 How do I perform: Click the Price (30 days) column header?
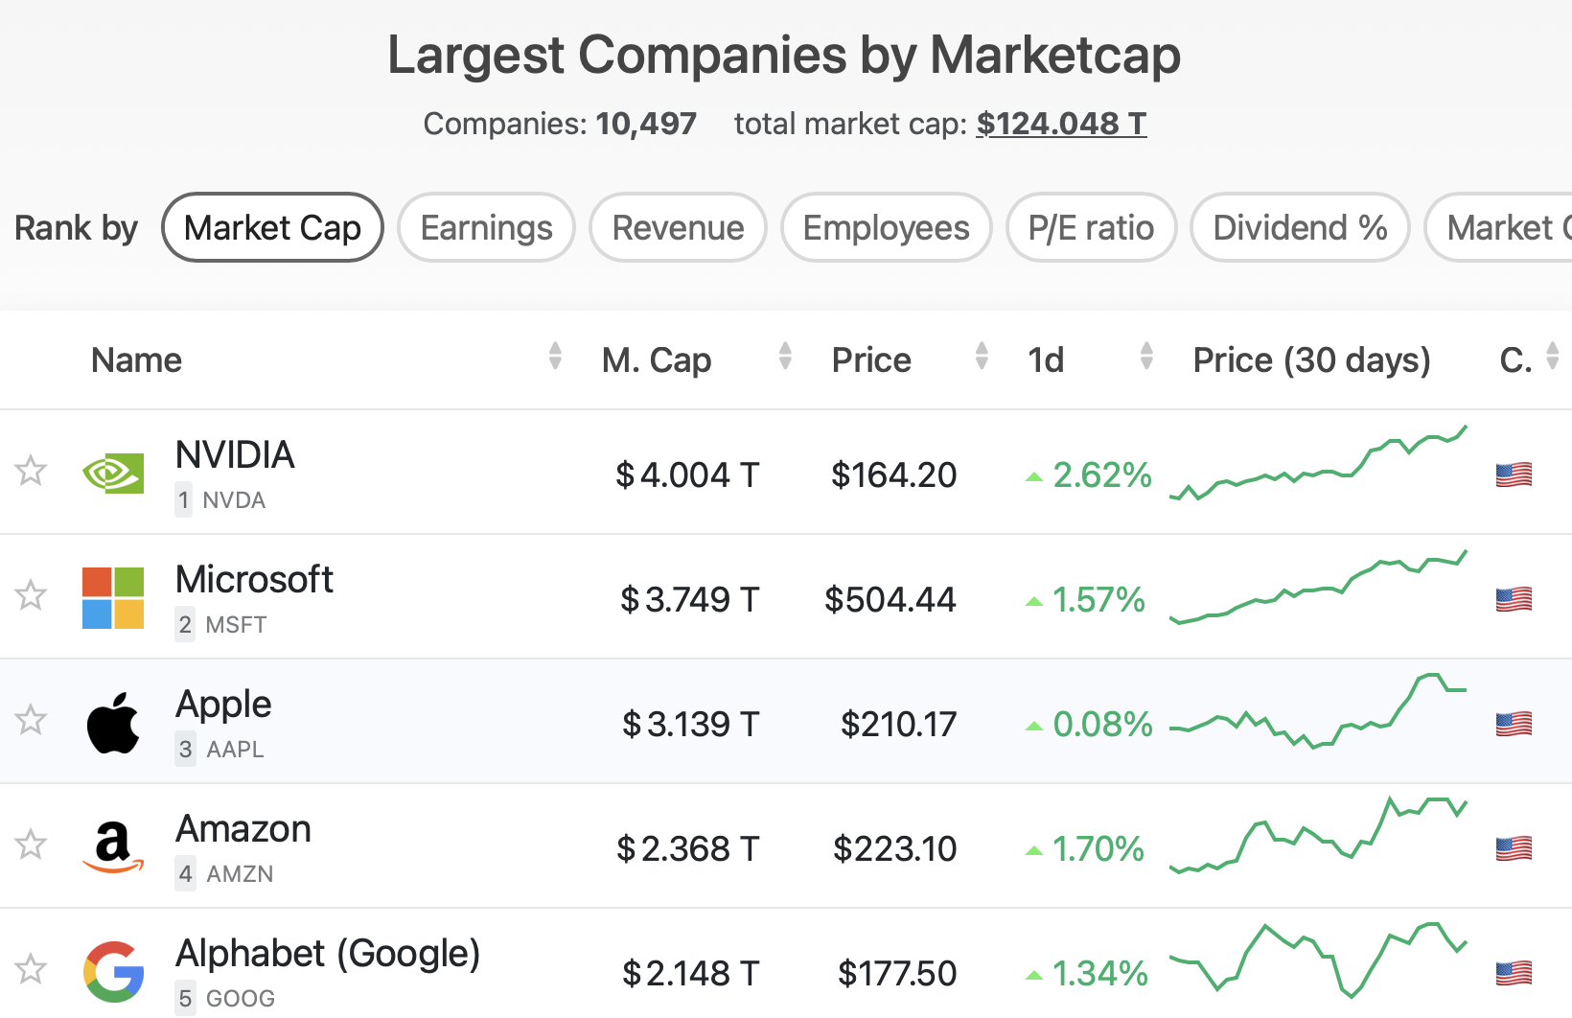click(x=1311, y=360)
